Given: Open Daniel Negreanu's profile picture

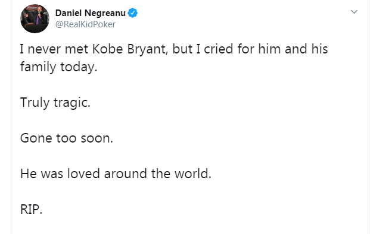Looking at the screenshot, I should point(35,18).
